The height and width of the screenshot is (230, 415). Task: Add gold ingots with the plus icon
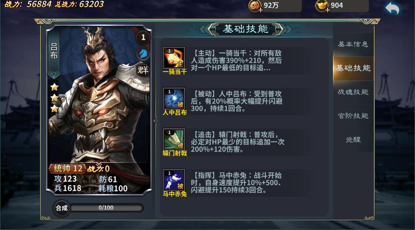click(x=327, y=10)
